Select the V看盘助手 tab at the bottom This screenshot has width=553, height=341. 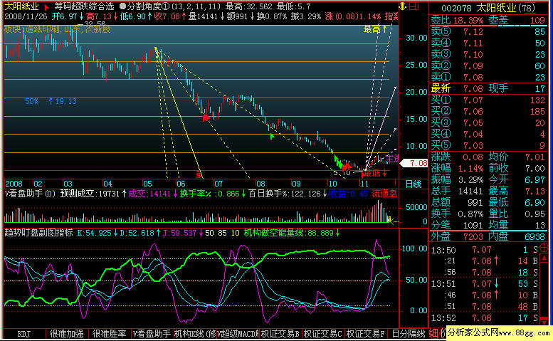point(152,334)
